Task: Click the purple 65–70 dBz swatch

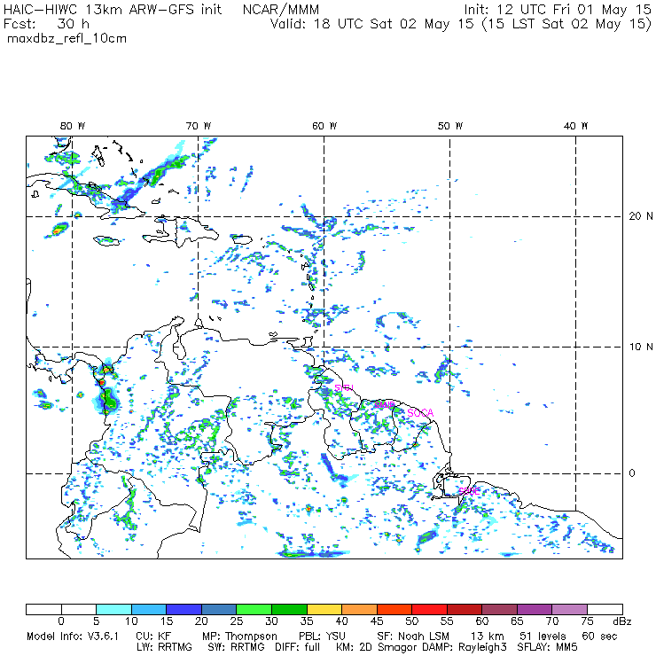Action: click(535, 609)
